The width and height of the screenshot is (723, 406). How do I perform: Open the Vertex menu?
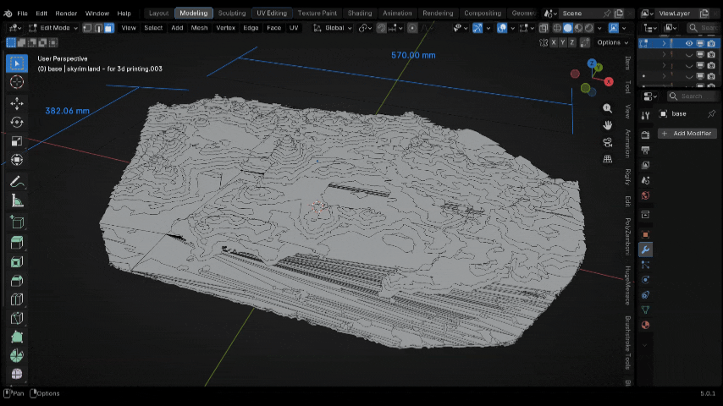[x=225, y=28]
